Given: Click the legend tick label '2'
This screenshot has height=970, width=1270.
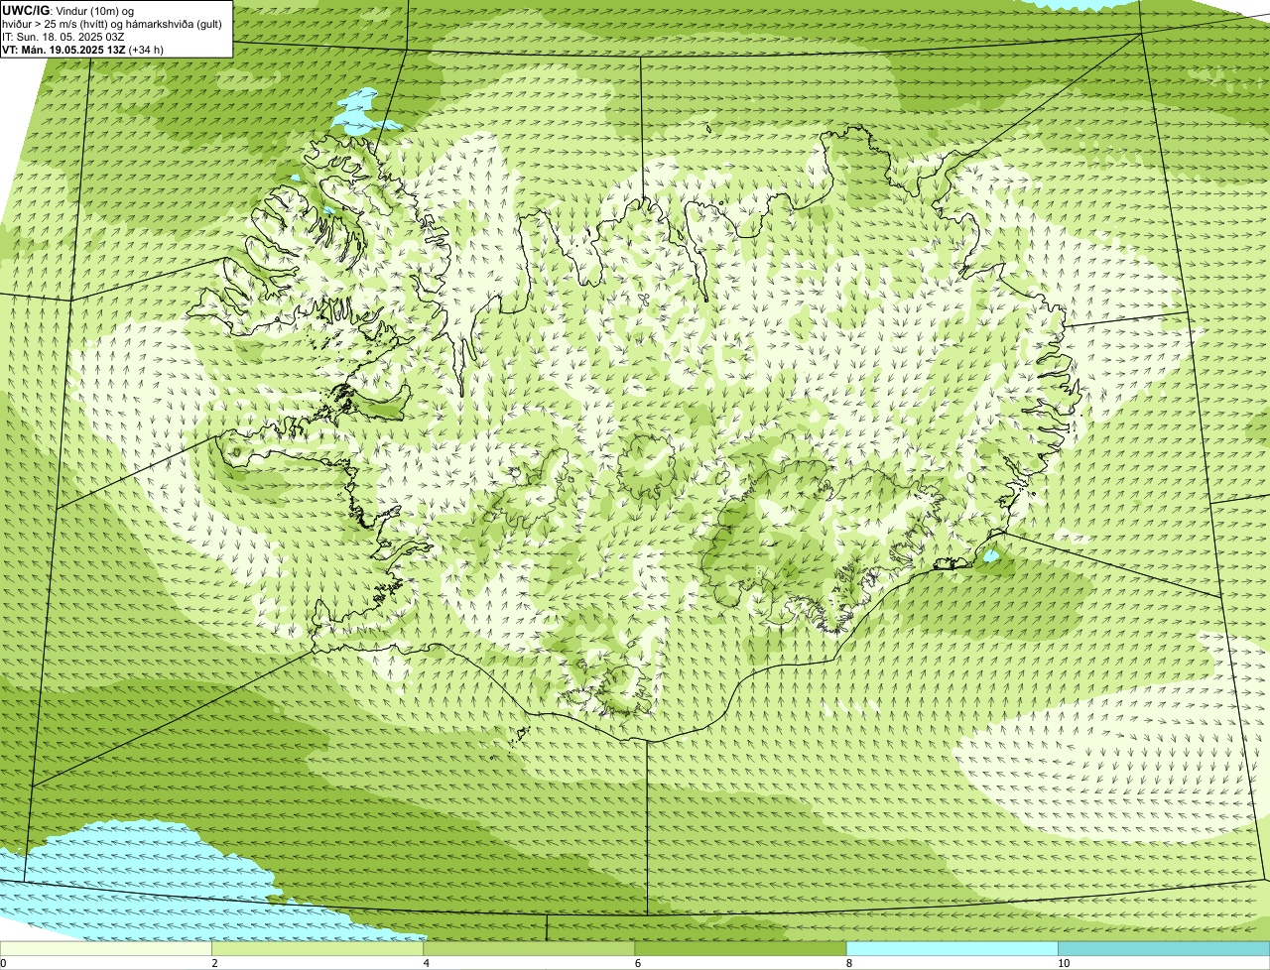Looking at the screenshot, I should (214, 963).
